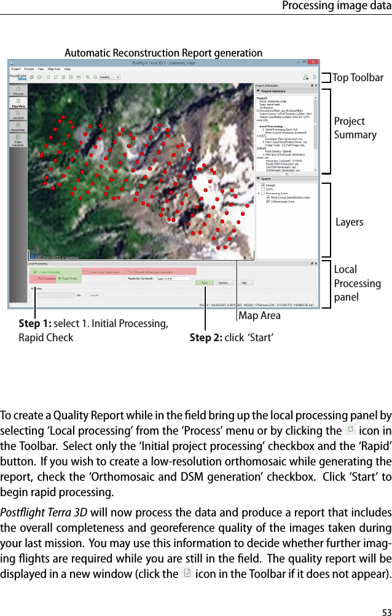Collapse the Project Summary section

tap(258, 91)
